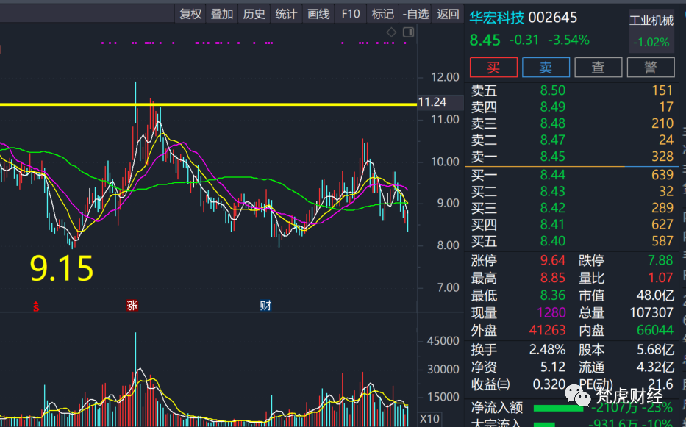Click the 买一 volume 639
Screen dimensions: 686x427
(x=662, y=175)
